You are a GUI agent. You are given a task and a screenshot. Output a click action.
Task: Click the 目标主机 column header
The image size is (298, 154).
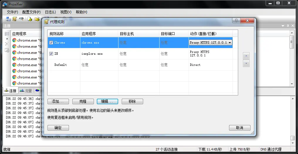coord(139,34)
